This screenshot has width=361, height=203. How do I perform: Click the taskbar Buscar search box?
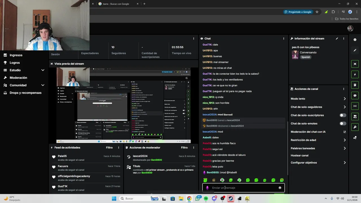[139, 198]
